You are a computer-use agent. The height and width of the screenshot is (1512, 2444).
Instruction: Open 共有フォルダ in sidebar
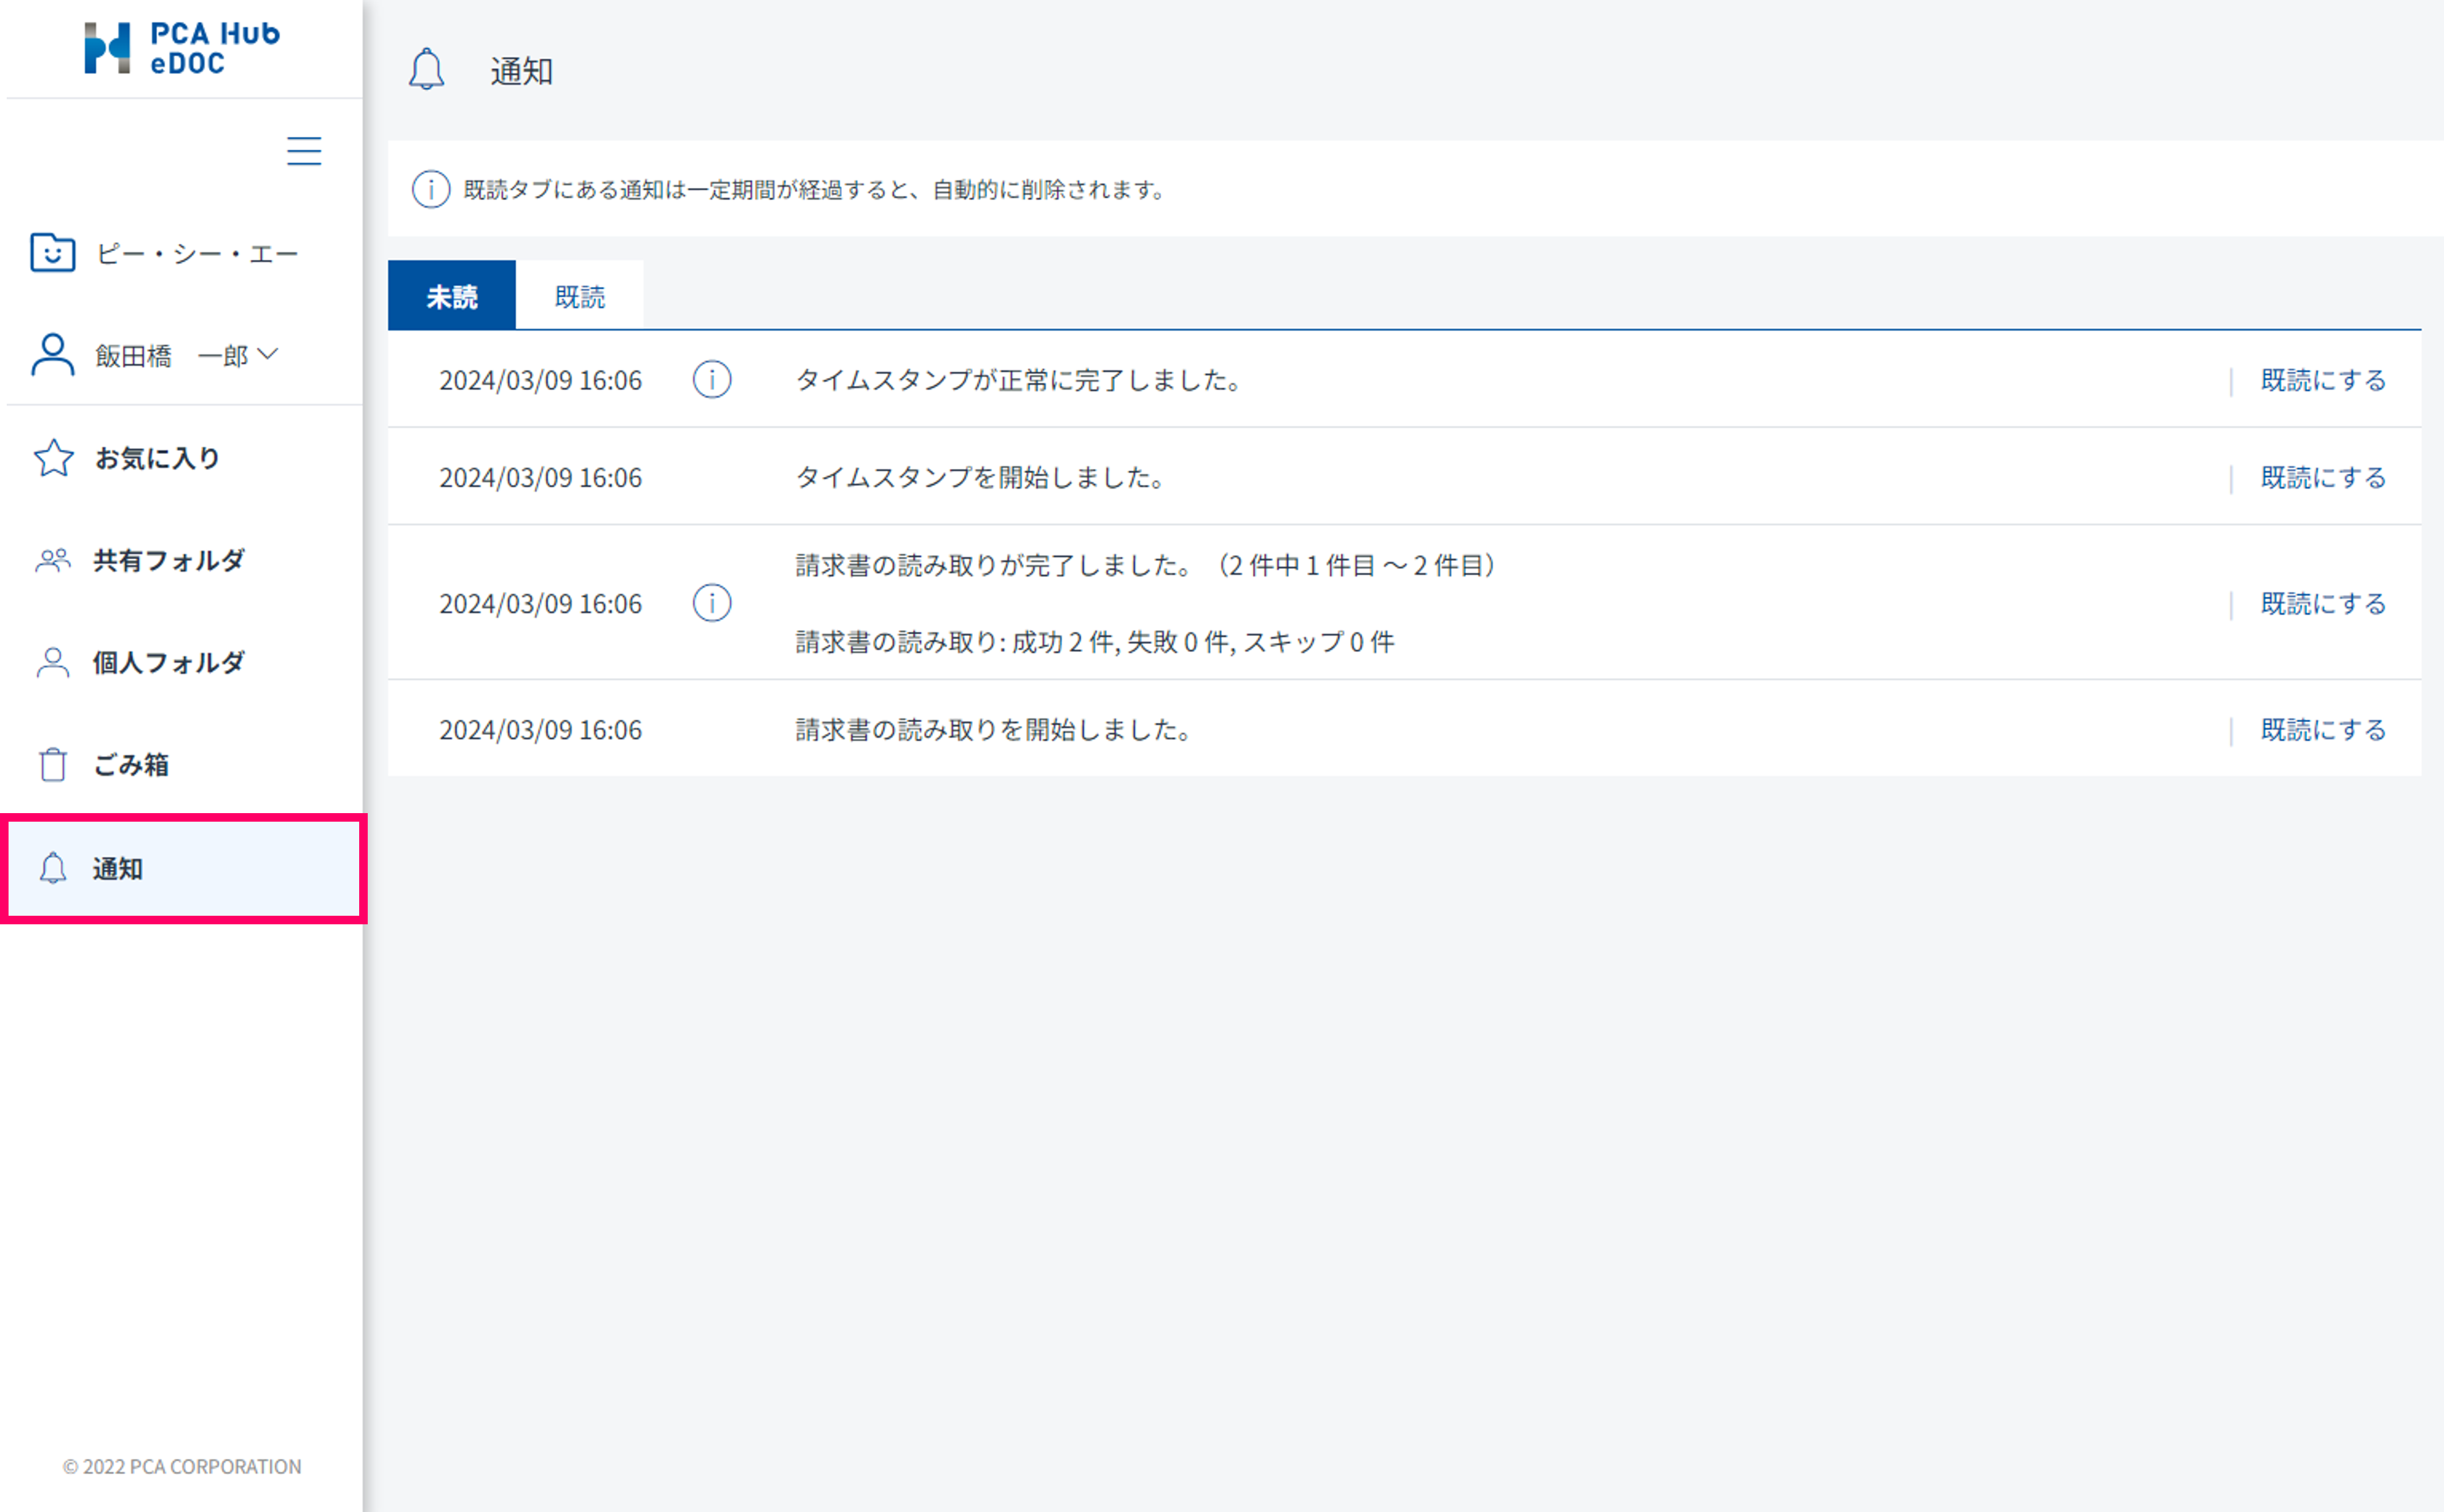pyautogui.click(x=168, y=560)
